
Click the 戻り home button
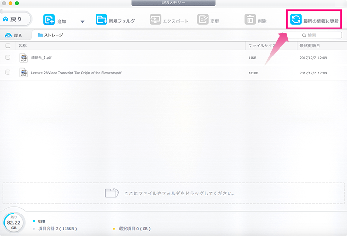tap(15, 19)
